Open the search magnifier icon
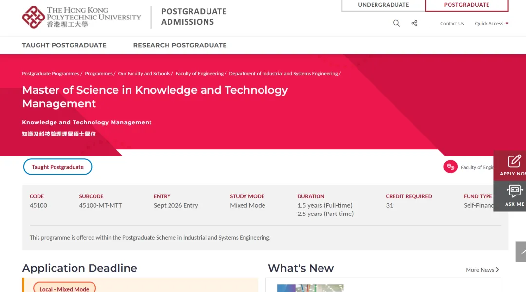This screenshot has height=292, width=526. pyautogui.click(x=396, y=23)
